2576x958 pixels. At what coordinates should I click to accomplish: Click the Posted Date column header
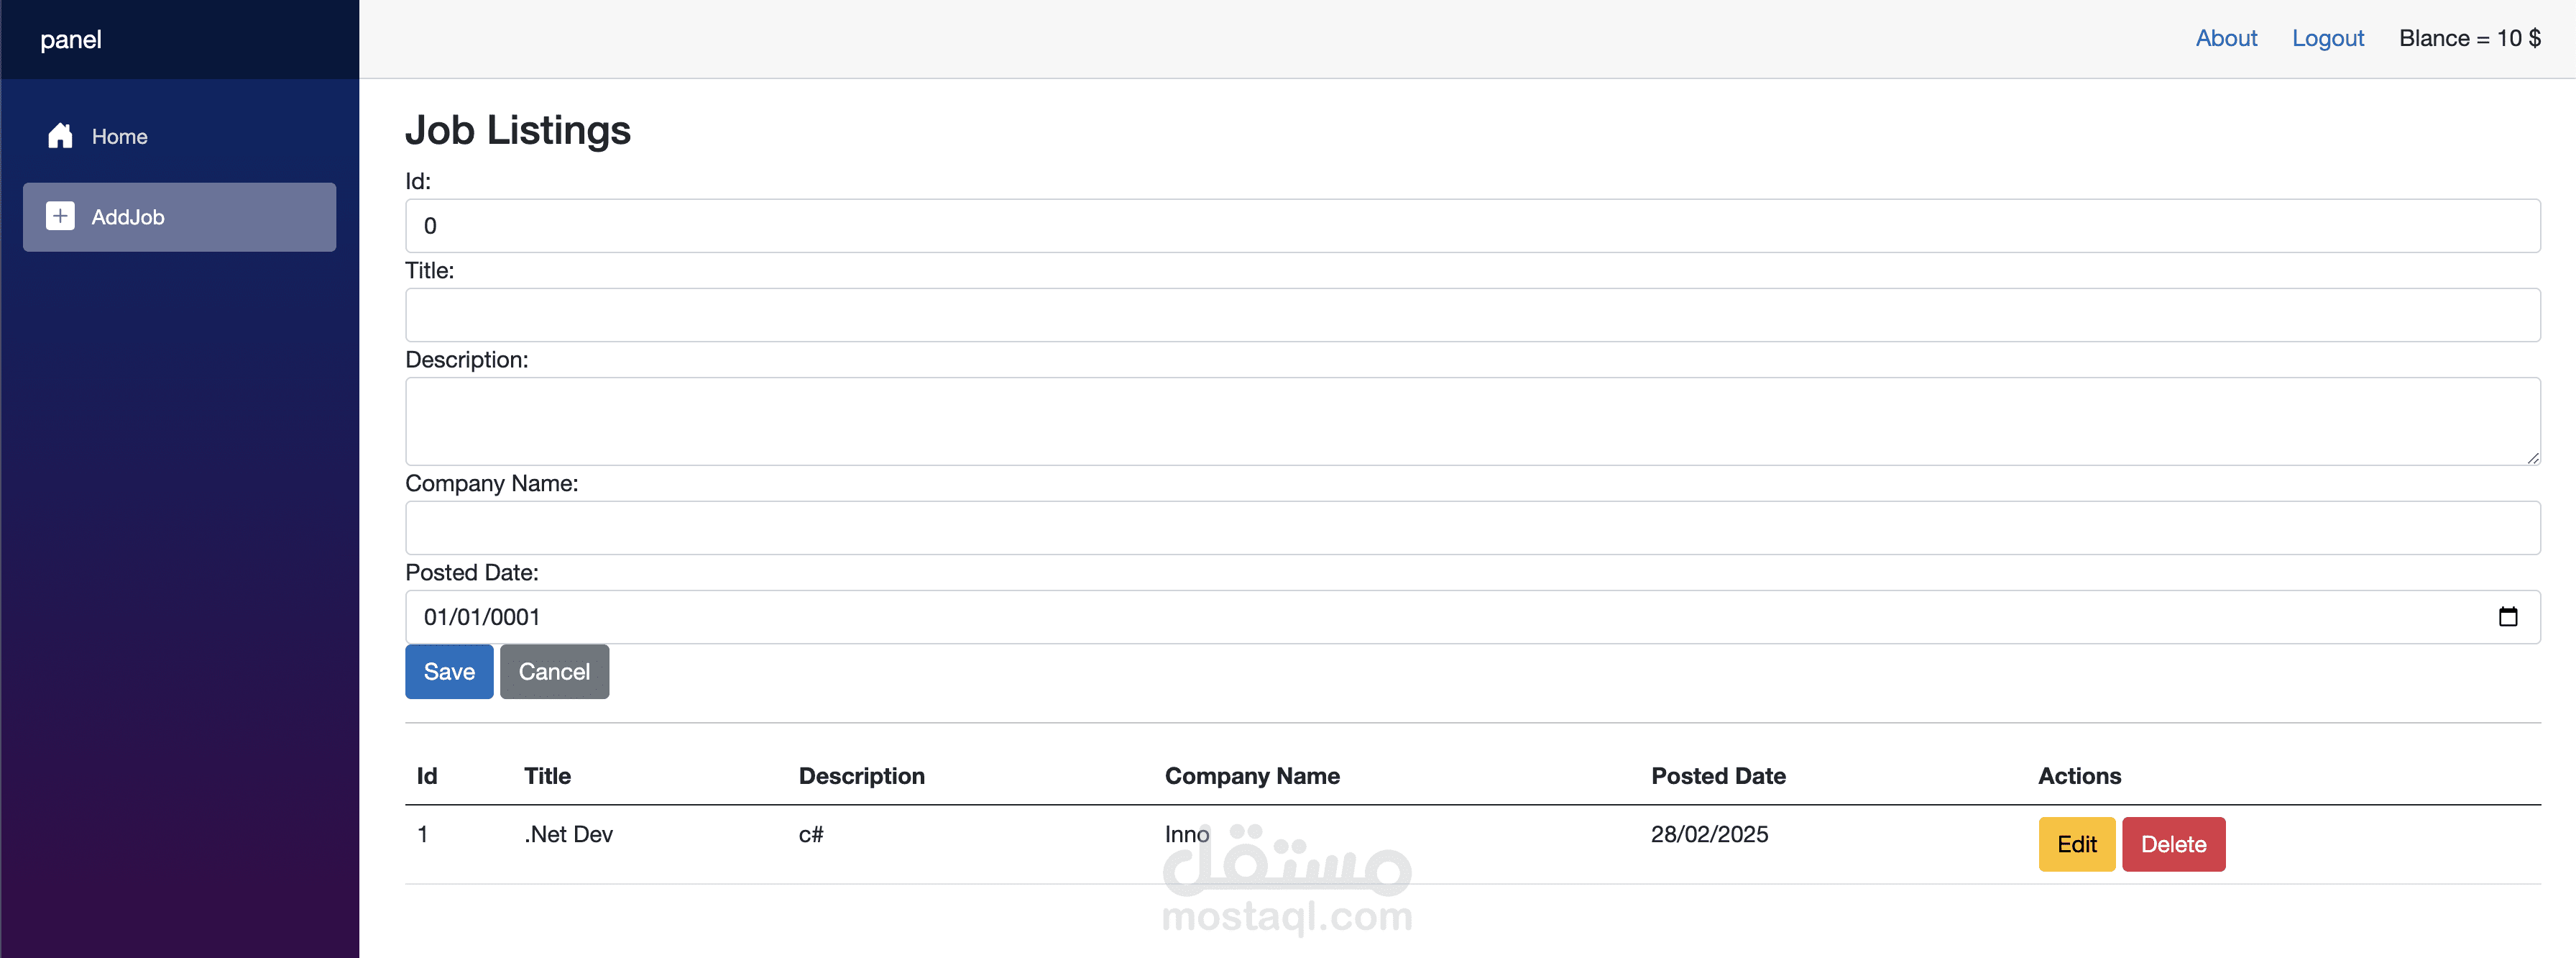coord(1717,776)
